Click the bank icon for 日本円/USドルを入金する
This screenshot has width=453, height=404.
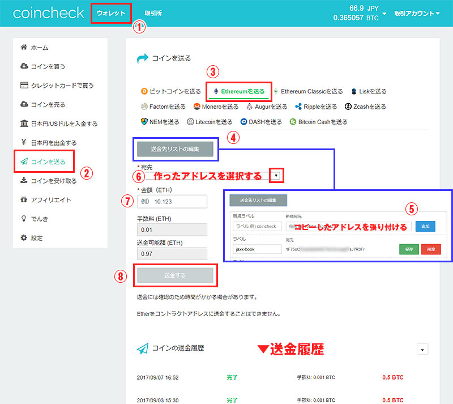pyautogui.click(x=24, y=123)
